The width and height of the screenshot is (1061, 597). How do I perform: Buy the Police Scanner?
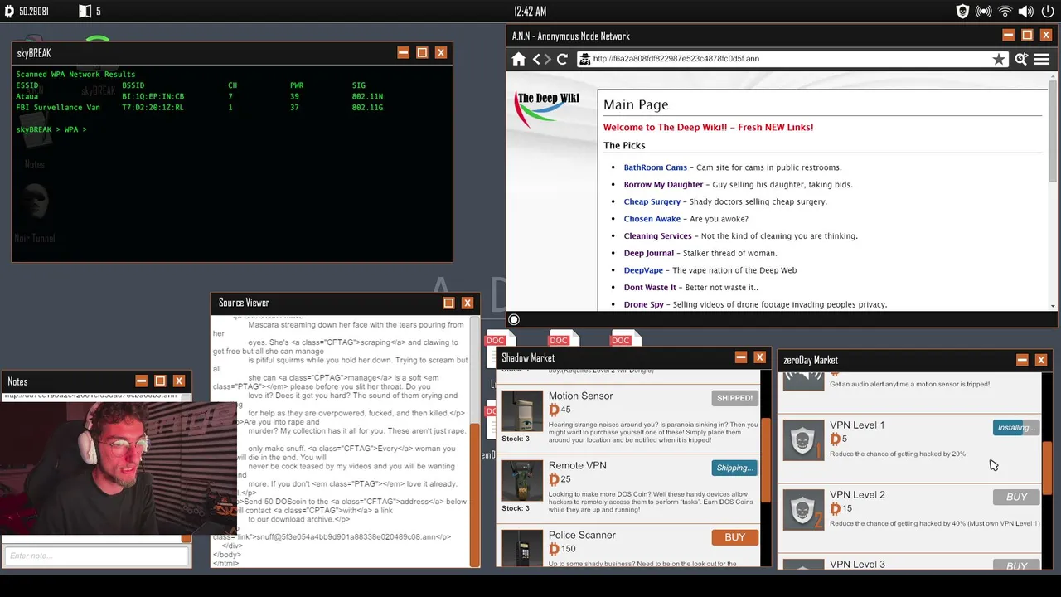(734, 537)
